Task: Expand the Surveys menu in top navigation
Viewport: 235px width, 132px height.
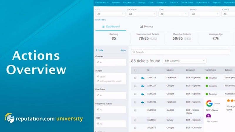Action: click(x=161, y=3)
